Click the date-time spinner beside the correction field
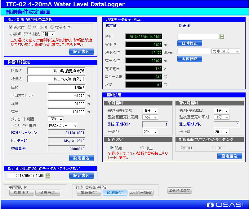Viewport: 249px width, 210px height. [x=222, y=36]
